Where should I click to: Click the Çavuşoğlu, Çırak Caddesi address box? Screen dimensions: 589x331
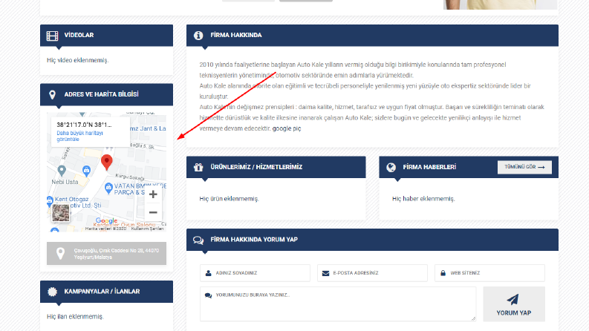click(x=107, y=254)
